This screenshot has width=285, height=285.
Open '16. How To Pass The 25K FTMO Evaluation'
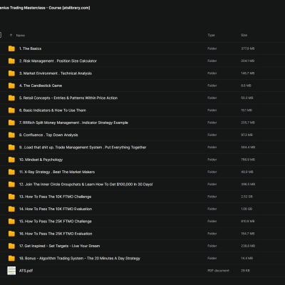click(x=56, y=234)
